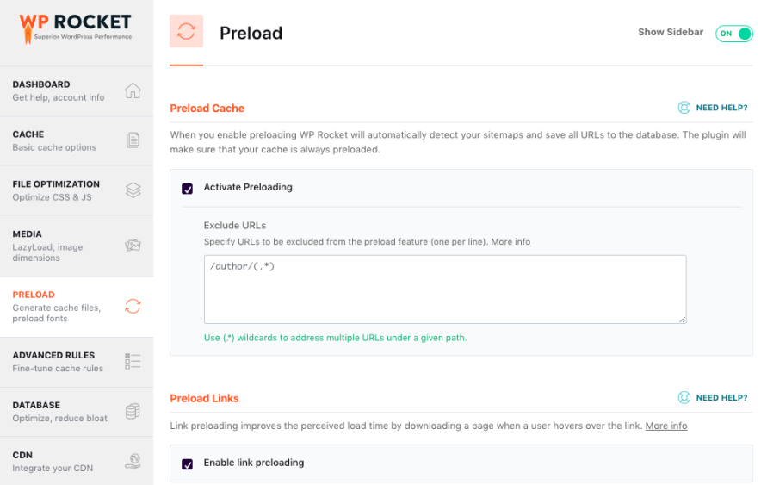The height and width of the screenshot is (485, 761).
Task: Click the Dashboard home icon
Action: coord(133,90)
